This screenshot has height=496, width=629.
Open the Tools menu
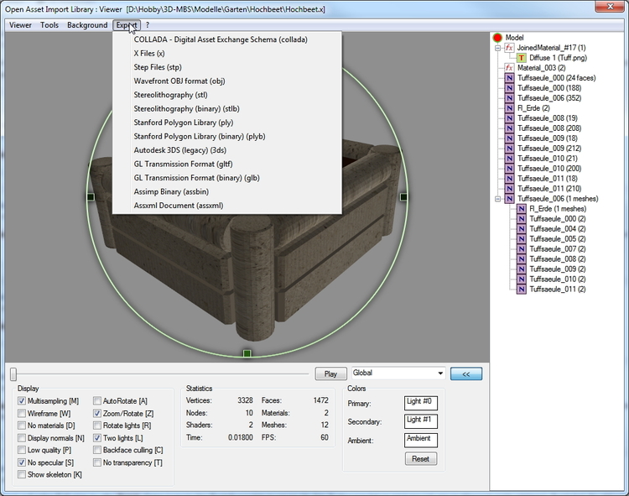(49, 25)
